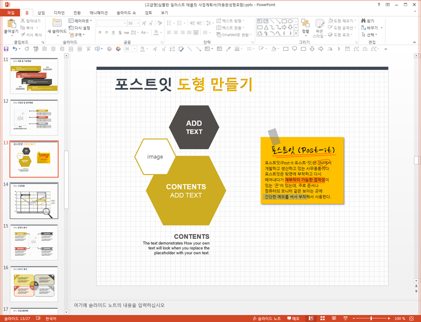The width and height of the screenshot is (421, 322).
Task: Click Cut (잘라내기) in the clipboard group
Action: (x=30, y=21)
